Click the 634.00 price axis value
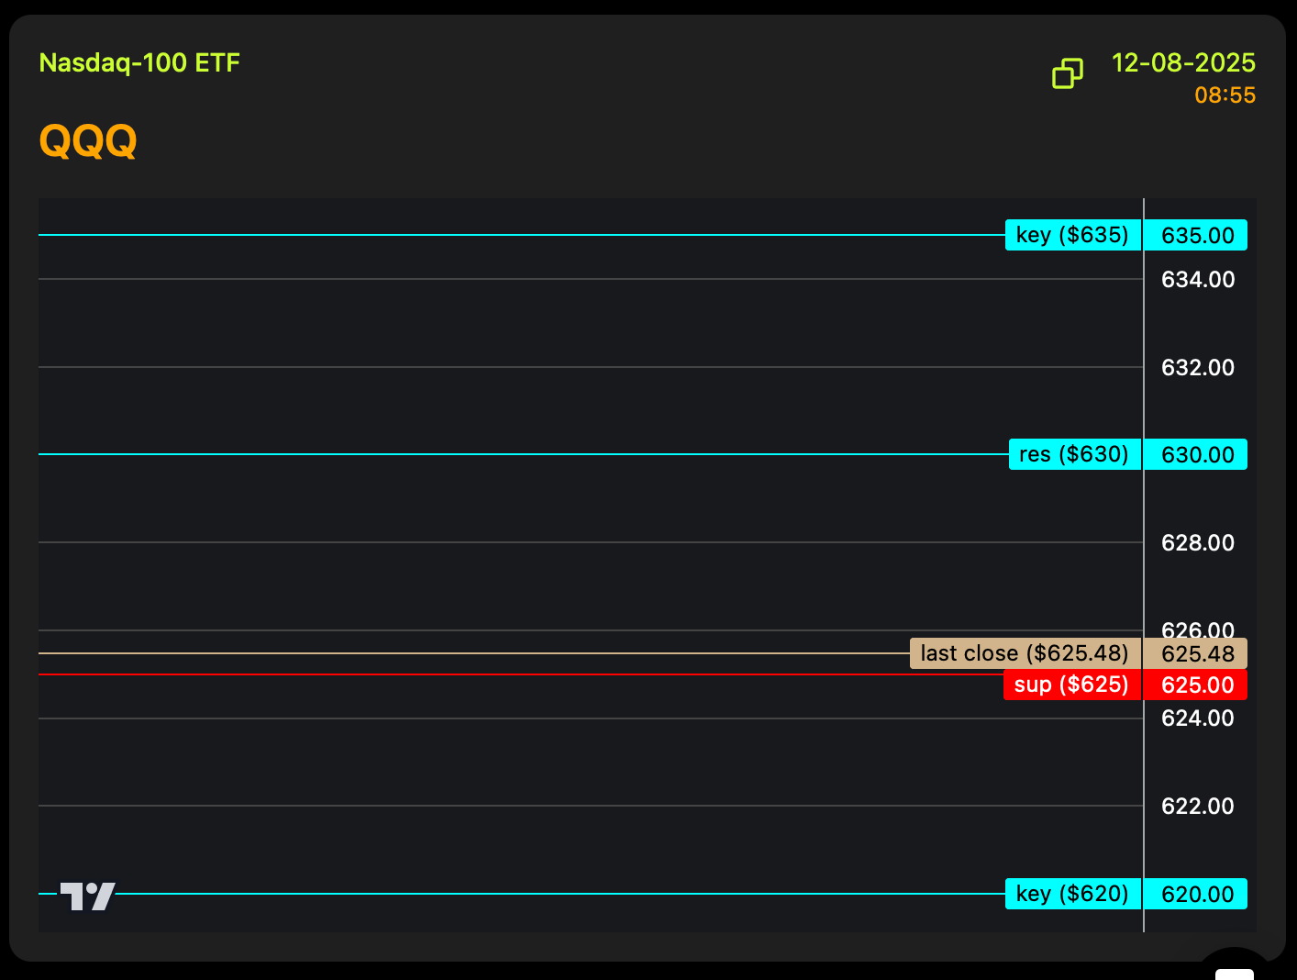1297x980 pixels. [1197, 280]
